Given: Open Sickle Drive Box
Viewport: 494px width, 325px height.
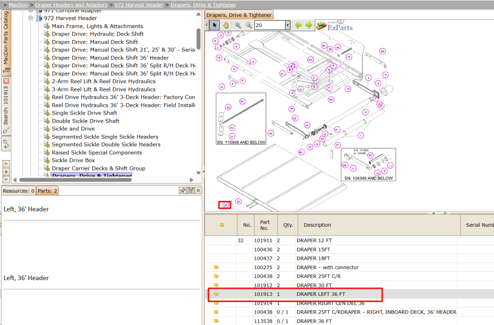Looking at the screenshot, I should tap(74, 160).
